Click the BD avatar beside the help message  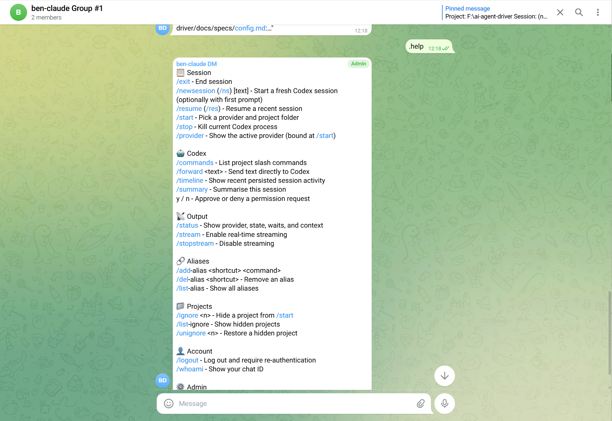coord(163,381)
